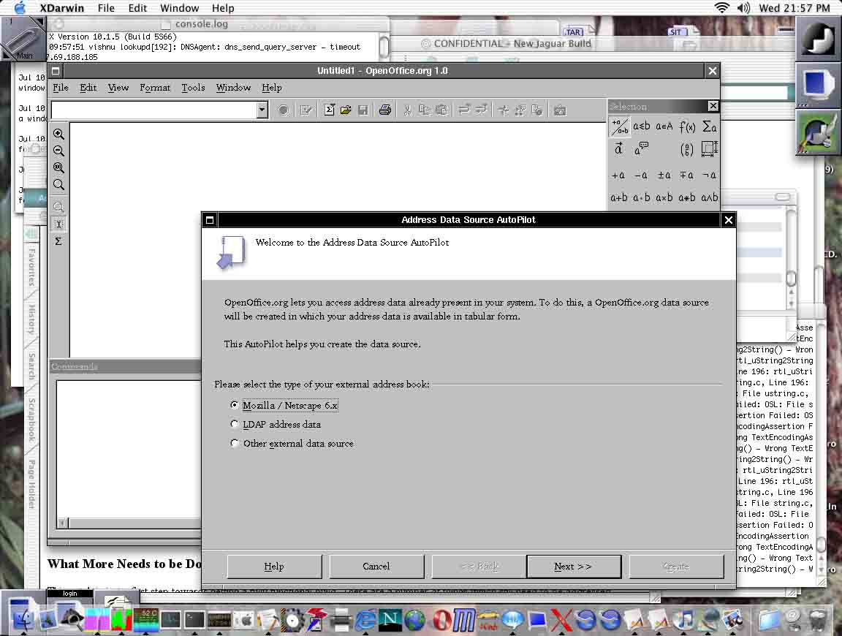Insert the +a sign operator
The image size is (842, 636).
pyautogui.click(x=618, y=175)
